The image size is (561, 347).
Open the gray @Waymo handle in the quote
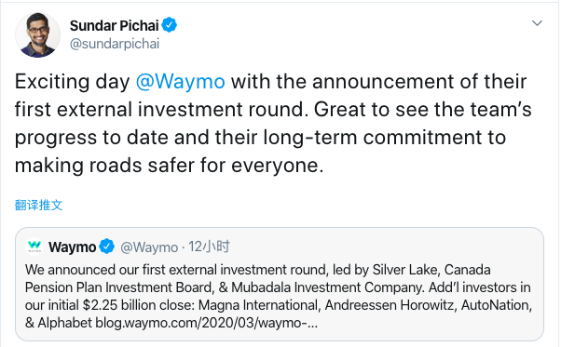pos(149,247)
